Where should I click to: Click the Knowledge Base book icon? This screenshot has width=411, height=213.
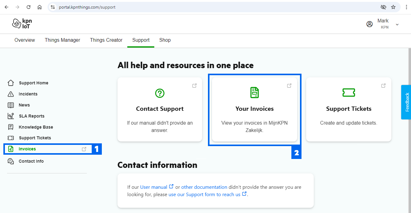11,127
